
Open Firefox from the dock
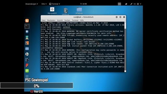tap(27, 21)
